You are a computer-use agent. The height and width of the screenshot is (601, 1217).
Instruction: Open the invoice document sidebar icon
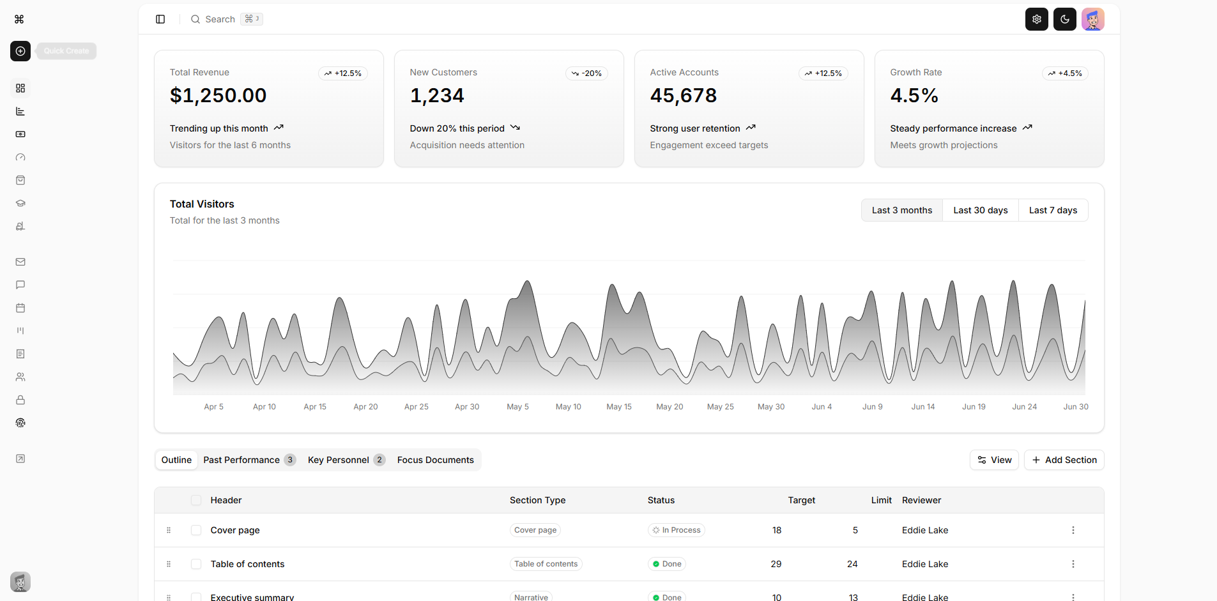20,354
